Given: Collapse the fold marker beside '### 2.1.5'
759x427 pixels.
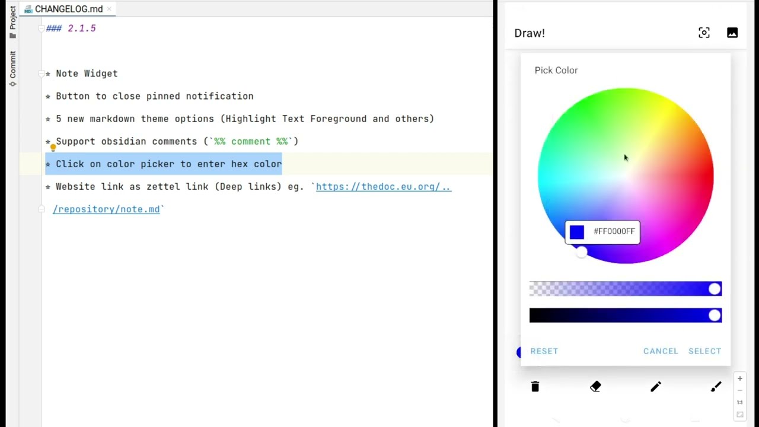Looking at the screenshot, I should [x=41, y=28].
